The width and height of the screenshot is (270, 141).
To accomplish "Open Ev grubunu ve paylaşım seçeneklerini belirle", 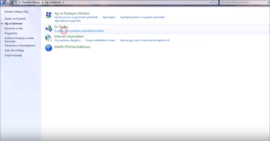I will (x=79, y=31).
